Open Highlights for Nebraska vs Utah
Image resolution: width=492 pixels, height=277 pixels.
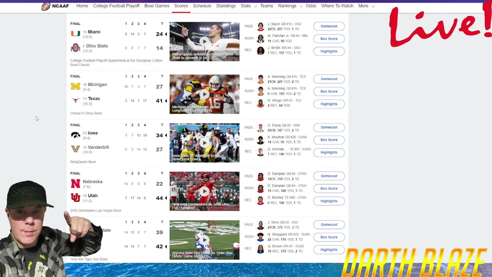(329, 201)
